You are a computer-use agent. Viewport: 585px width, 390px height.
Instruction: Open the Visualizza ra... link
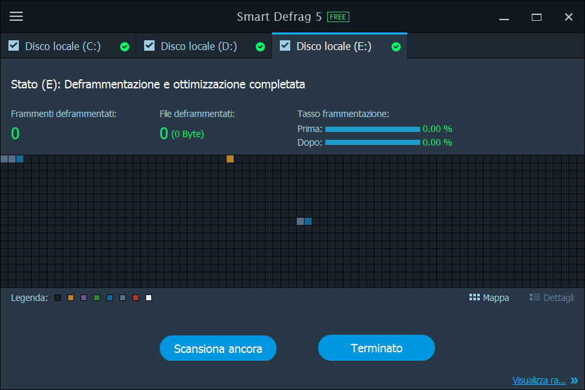pos(539,380)
